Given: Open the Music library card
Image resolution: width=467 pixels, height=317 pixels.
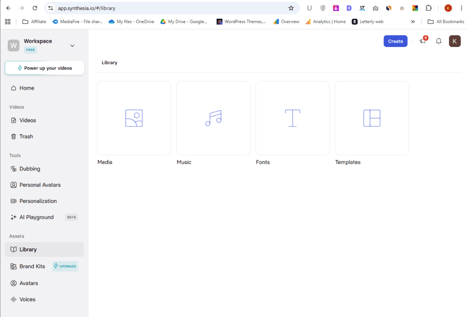Looking at the screenshot, I should click(x=213, y=118).
